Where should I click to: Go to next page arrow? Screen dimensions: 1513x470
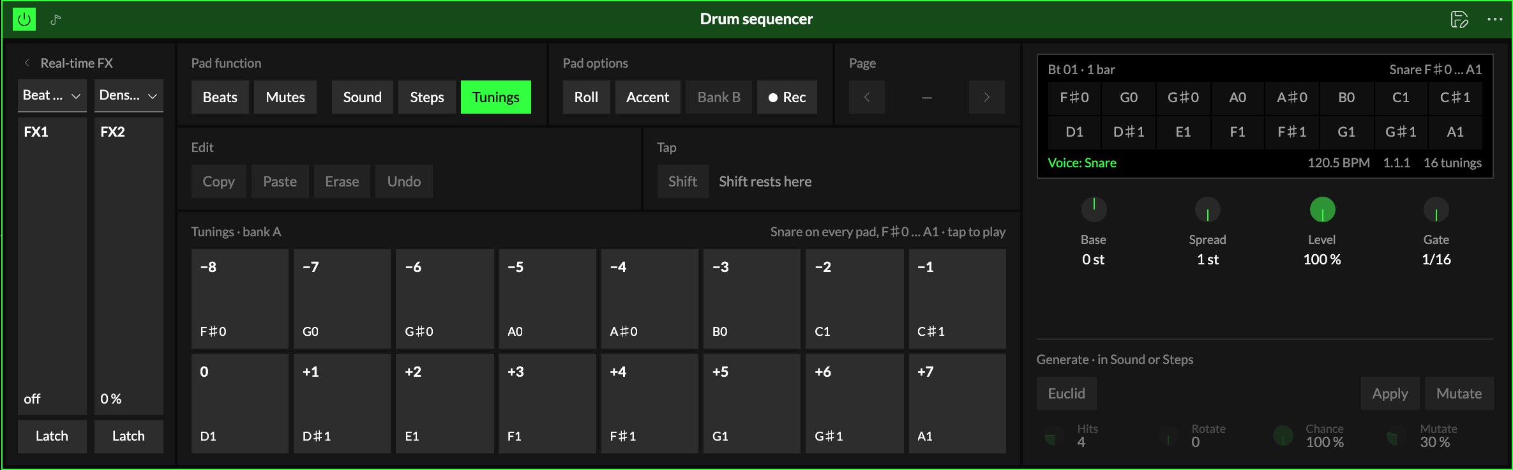(987, 97)
